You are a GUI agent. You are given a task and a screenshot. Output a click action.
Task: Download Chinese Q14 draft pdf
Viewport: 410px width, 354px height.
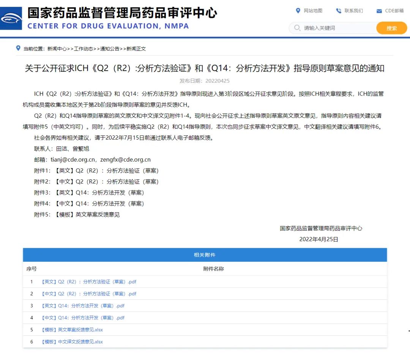click(83, 318)
